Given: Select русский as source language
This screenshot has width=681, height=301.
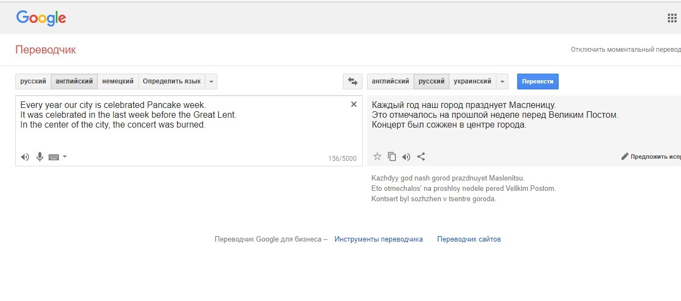Looking at the screenshot, I should (33, 81).
